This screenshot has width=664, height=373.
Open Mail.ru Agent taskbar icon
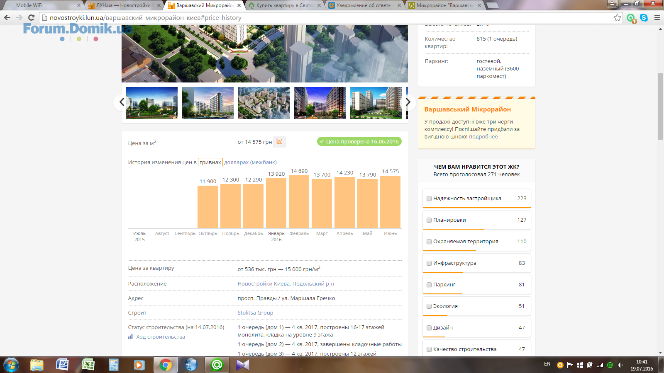point(217,365)
